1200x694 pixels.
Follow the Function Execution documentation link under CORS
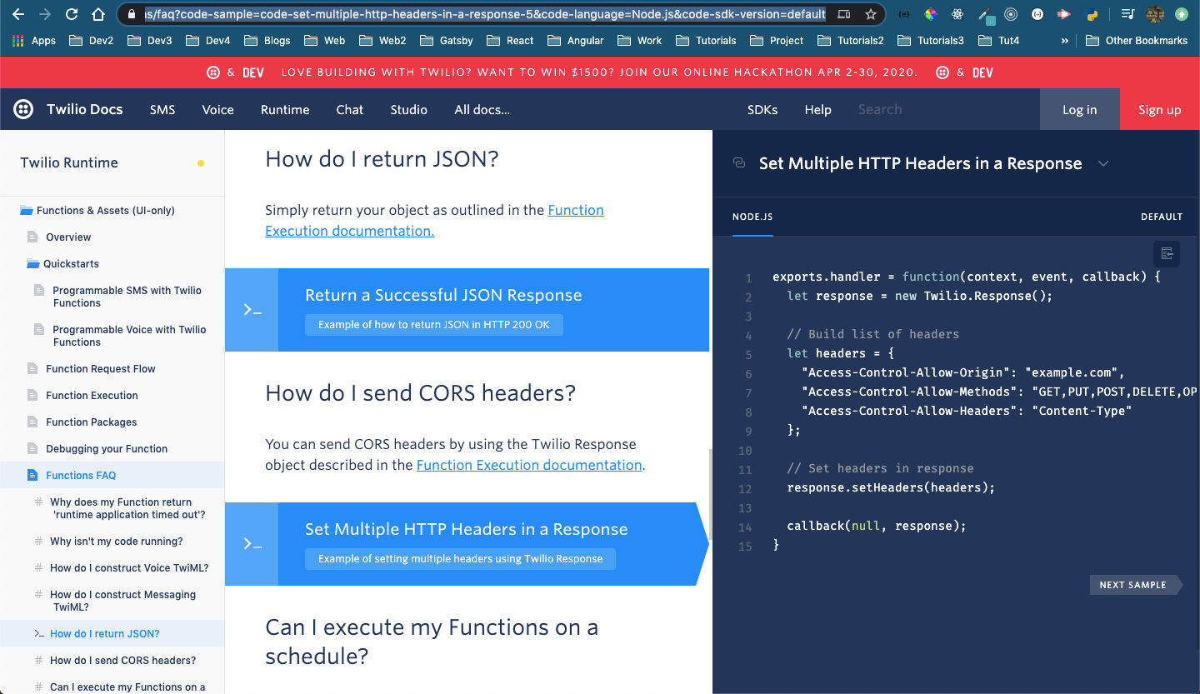point(529,465)
